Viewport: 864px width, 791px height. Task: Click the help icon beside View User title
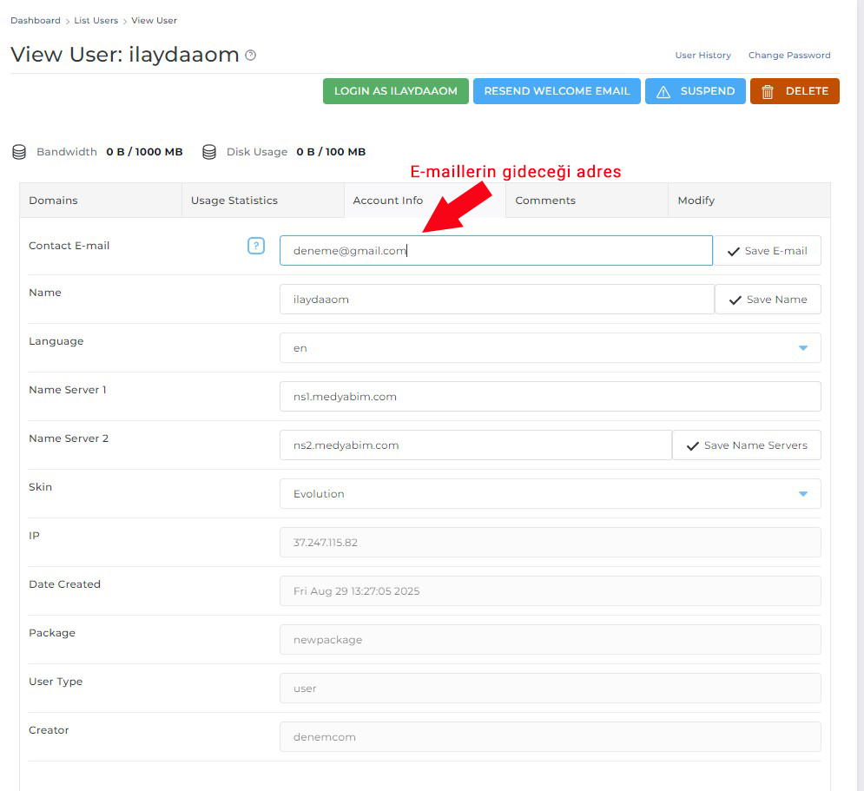(251, 56)
